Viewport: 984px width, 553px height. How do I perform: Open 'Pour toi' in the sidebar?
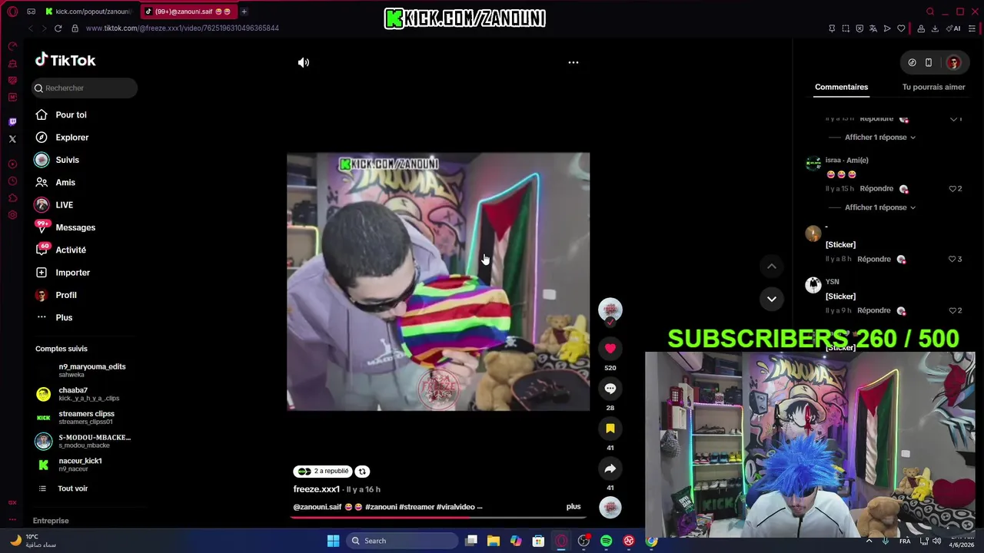tap(71, 115)
